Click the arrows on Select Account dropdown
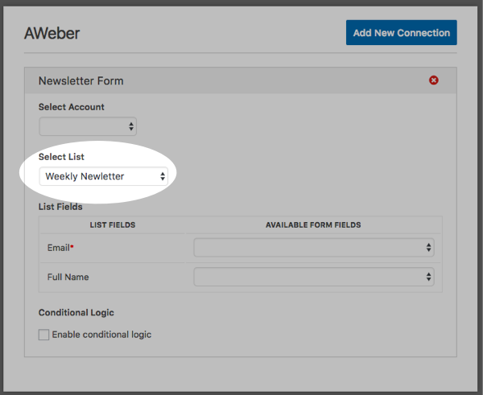483x395 pixels. 131,126
